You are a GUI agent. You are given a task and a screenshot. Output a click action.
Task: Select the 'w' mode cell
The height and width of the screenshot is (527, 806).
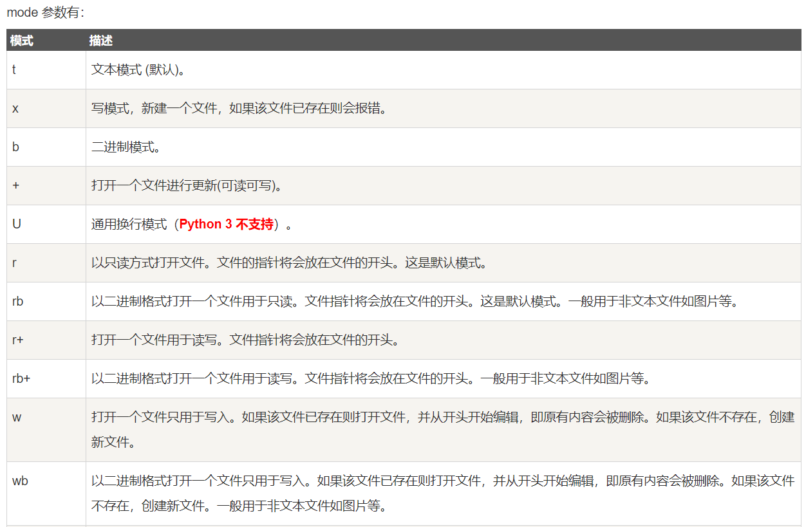(x=46, y=429)
